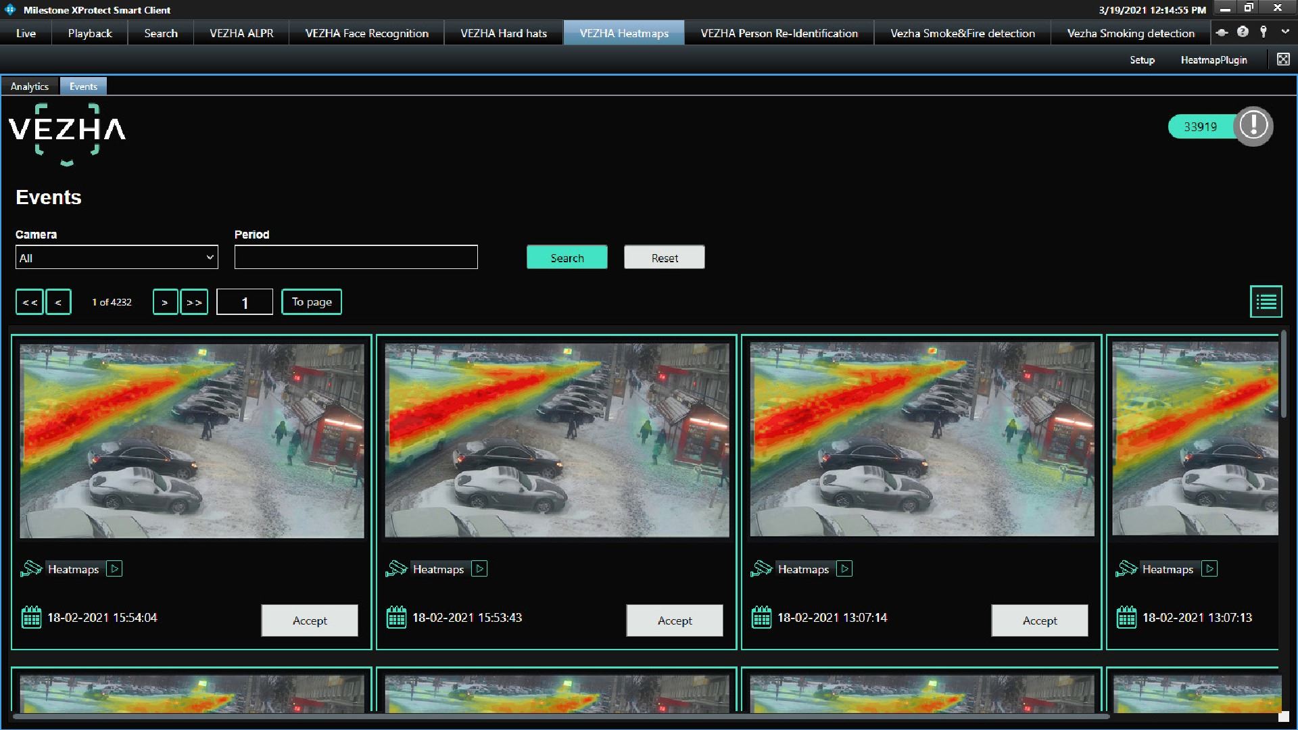Switch to VEZHA Face Recognition tab

[366, 32]
